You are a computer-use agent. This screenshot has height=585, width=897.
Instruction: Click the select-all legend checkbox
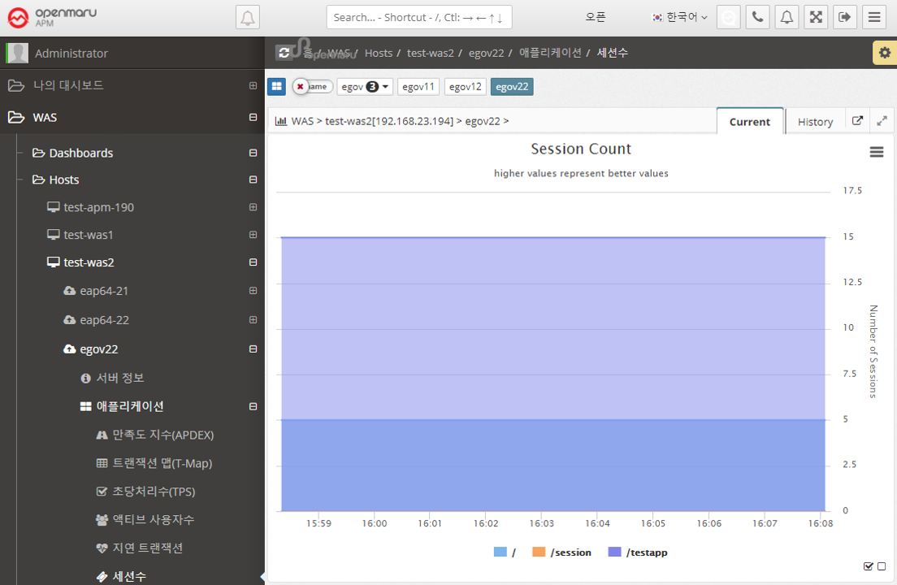click(x=869, y=566)
